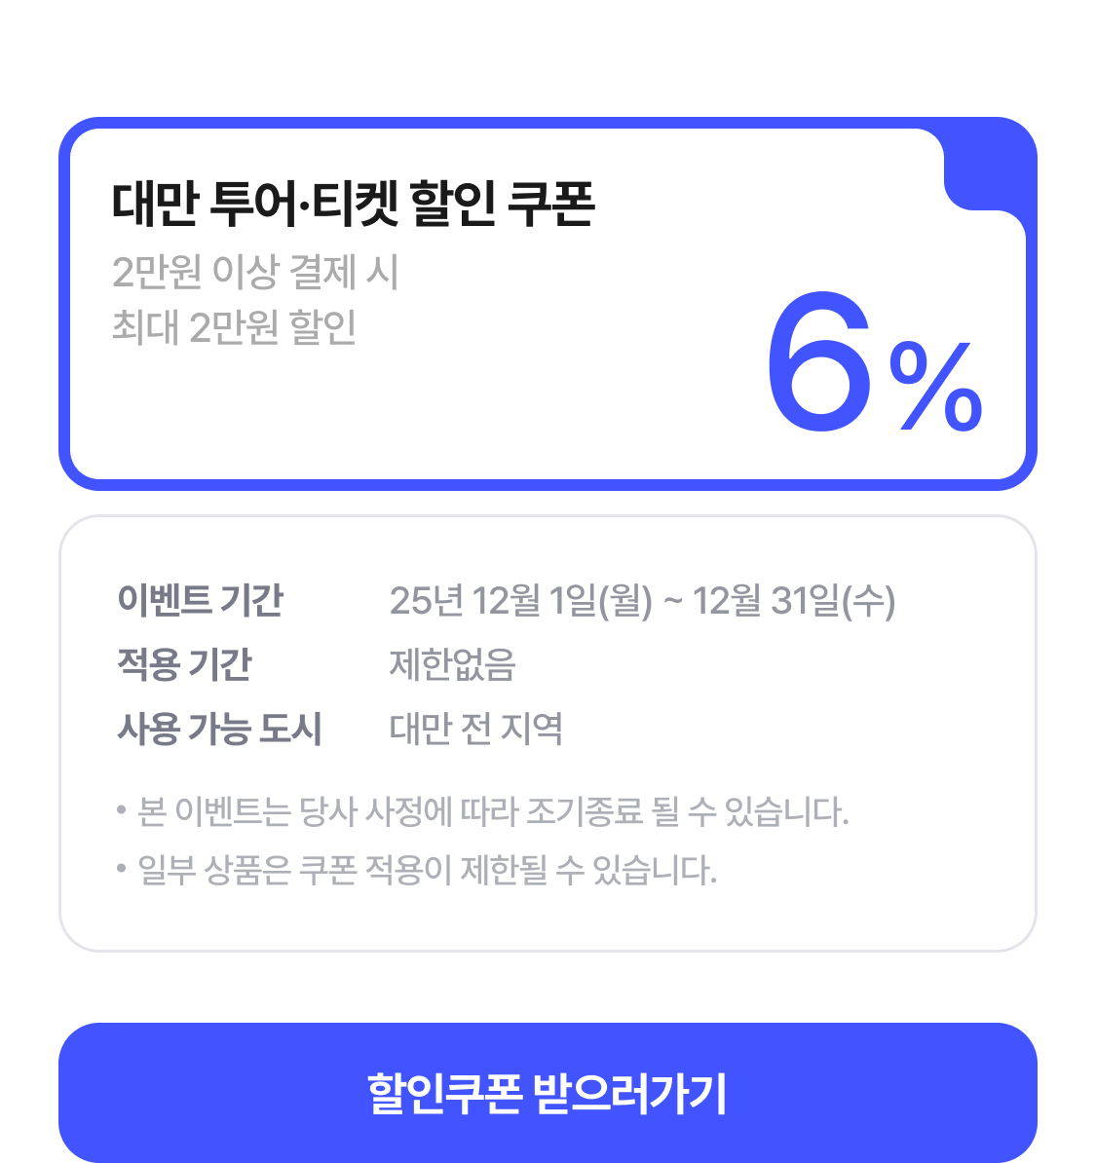Click the 사용 가능 도시 label

click(219, 729)
